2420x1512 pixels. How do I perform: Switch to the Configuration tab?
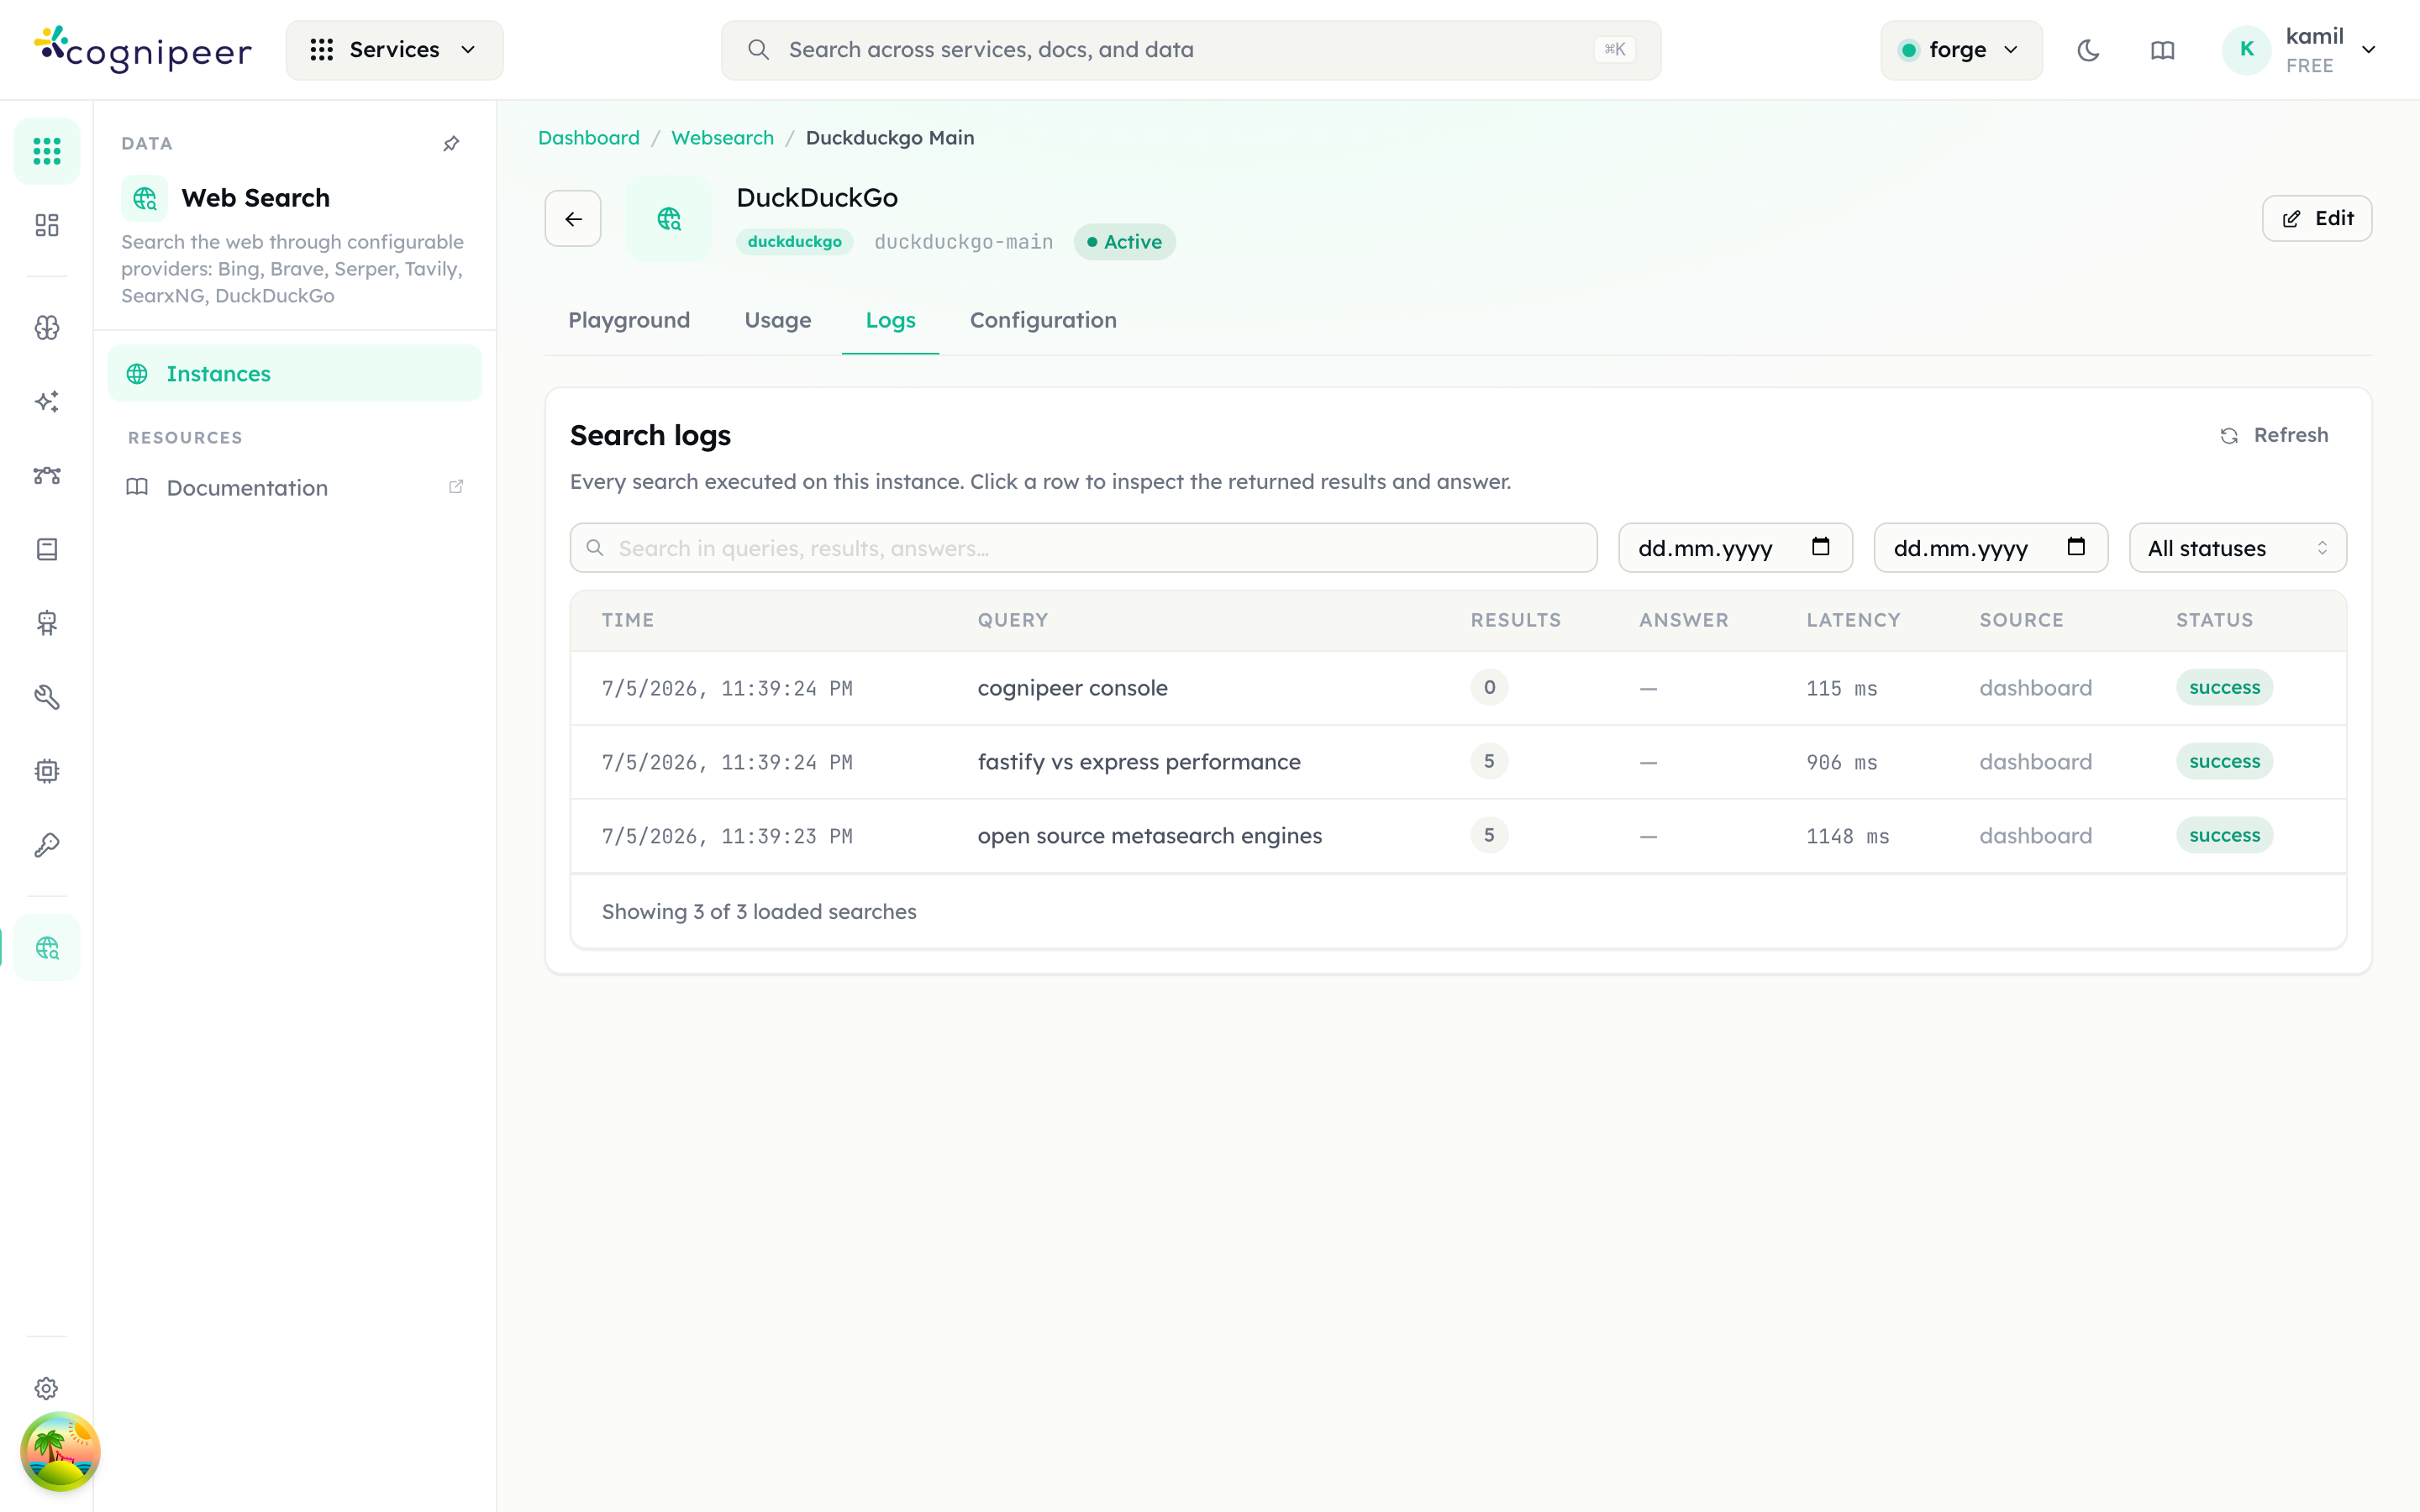(x=1043, y=320)
